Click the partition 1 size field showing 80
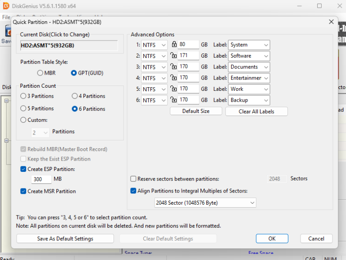The image size is (346, 260). 189,44
